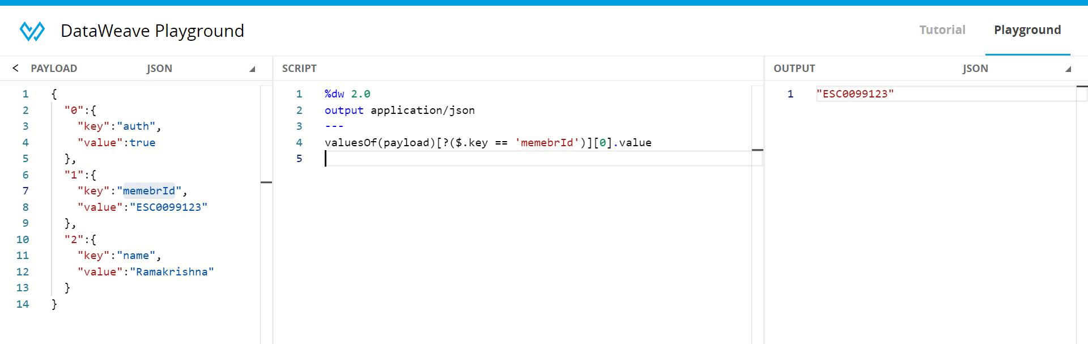
Task: Click the "output application/json" script line
Action: tap(399, 110)
